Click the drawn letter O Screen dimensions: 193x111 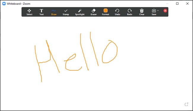(x=110, y=52)
